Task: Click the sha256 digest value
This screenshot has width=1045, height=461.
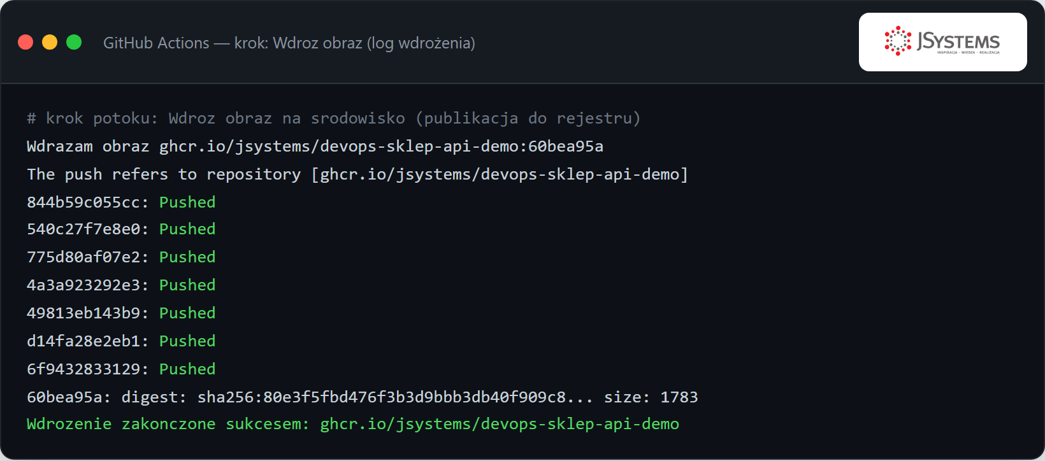Action: click(x=395, y=397)
